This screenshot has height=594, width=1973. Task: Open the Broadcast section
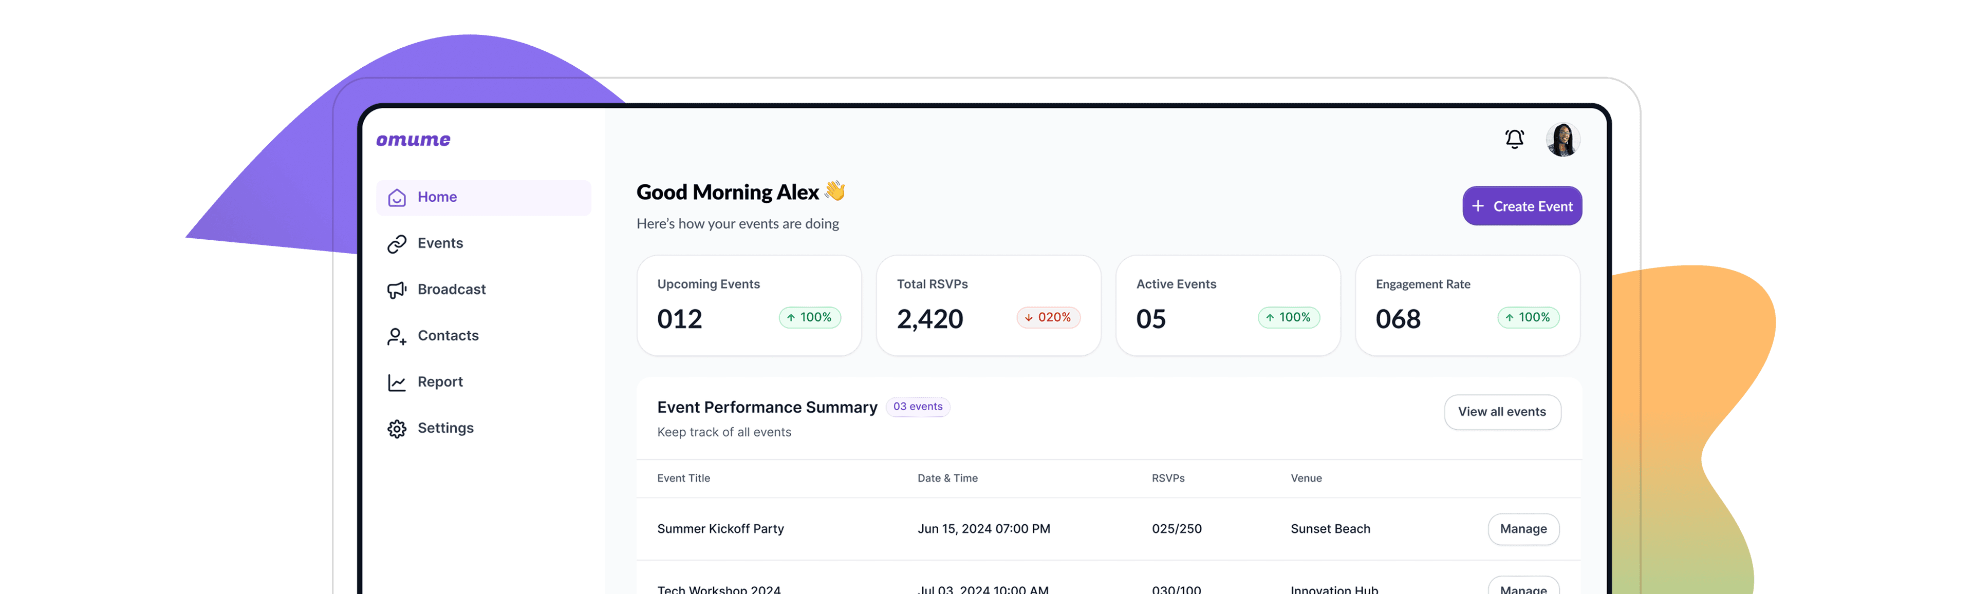coord(452,290)
